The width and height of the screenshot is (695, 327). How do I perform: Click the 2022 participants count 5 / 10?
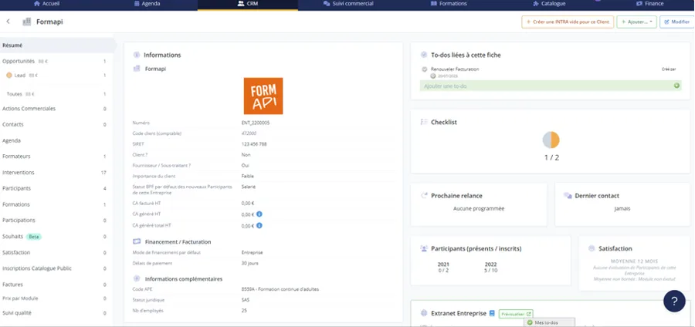point(490,270)
